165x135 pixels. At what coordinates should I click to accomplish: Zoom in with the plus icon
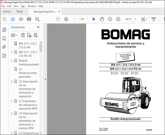tap(118, 19)
